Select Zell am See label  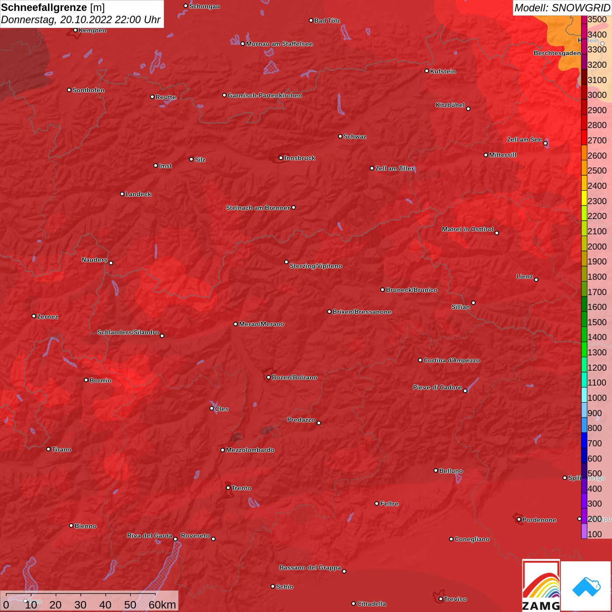(525, 139)
